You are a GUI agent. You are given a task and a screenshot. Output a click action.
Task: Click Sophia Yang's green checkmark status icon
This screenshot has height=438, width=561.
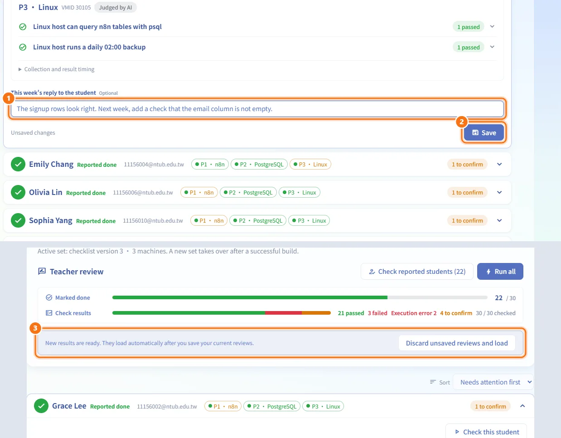click(18, 220)
